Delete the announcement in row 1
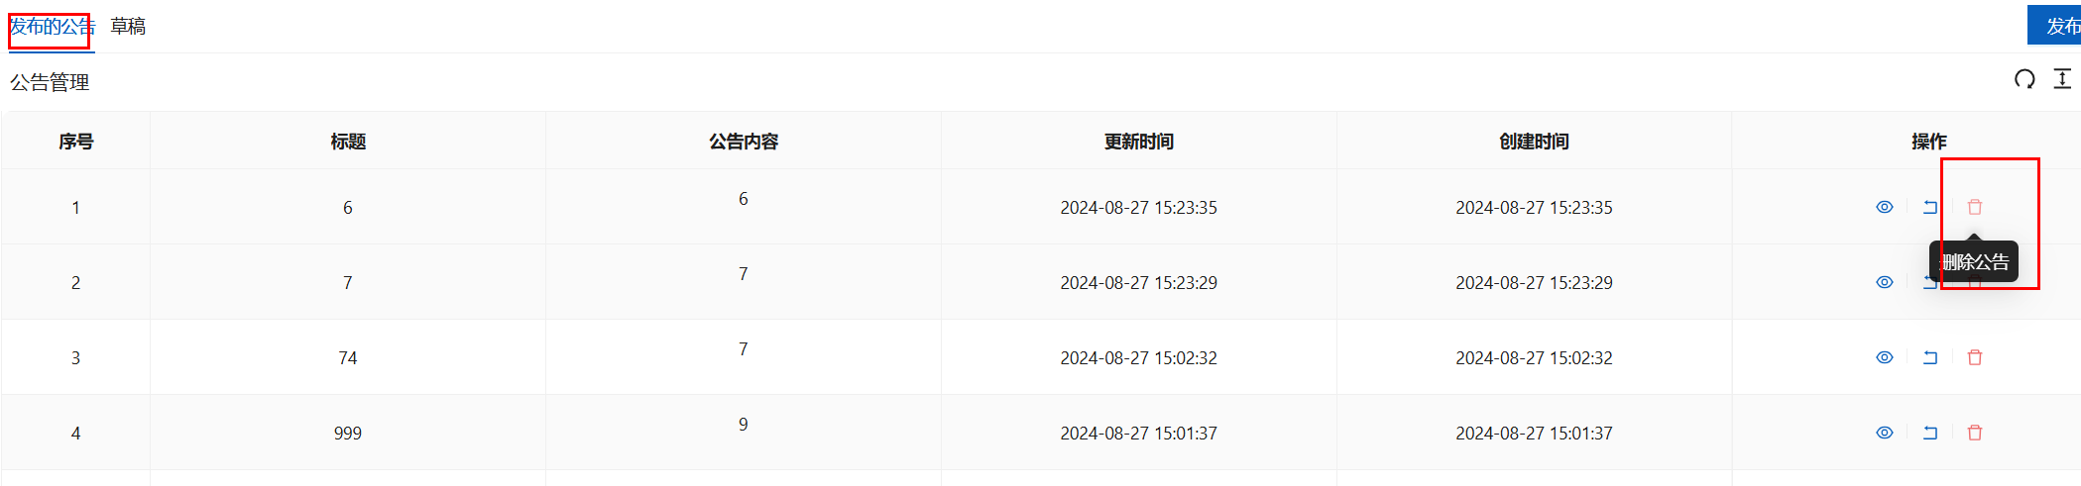This screenshot has width=2081, height=486. [x=1975, y=207]
